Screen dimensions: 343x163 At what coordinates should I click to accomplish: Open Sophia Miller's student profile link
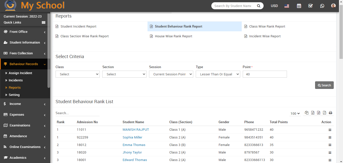pos(132,137)
